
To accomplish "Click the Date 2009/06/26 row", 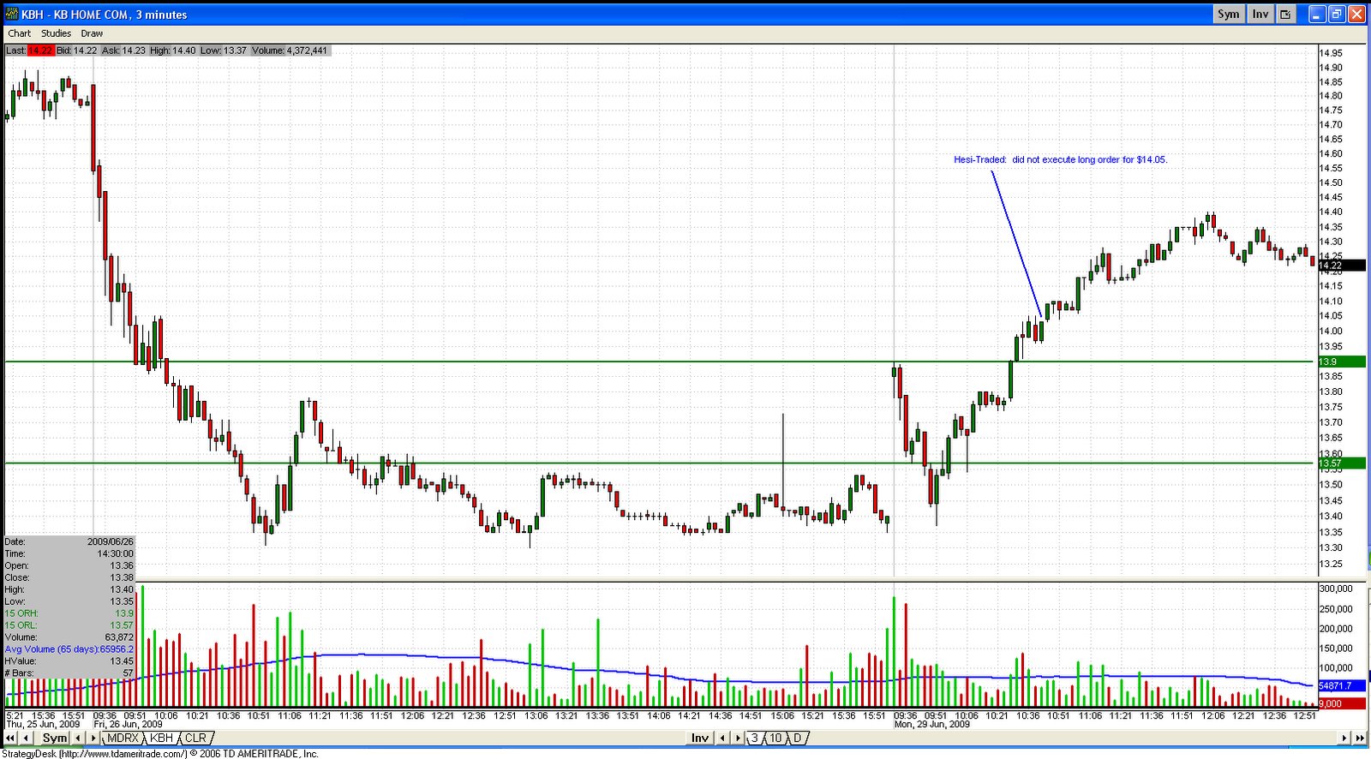I will pyautogui.click(x=69, y=541).
